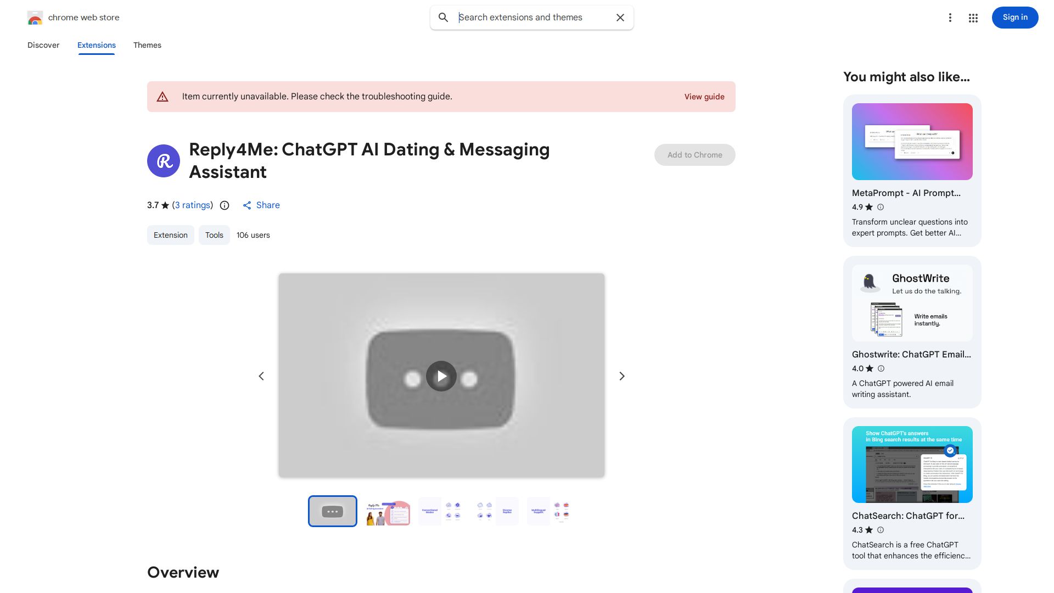The width and height of the screenshot is (1054, 593).
Task: Open the Google apps grid icon
Action: click(973, 18)
